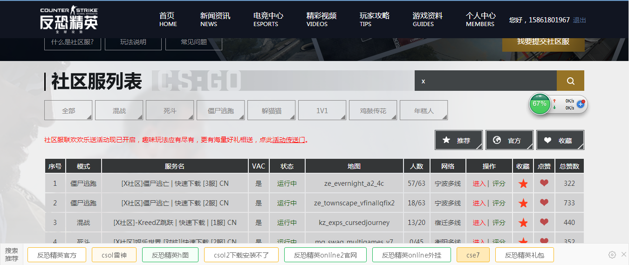Select the 僵尸逃跑 mode filter

[220, 111]
